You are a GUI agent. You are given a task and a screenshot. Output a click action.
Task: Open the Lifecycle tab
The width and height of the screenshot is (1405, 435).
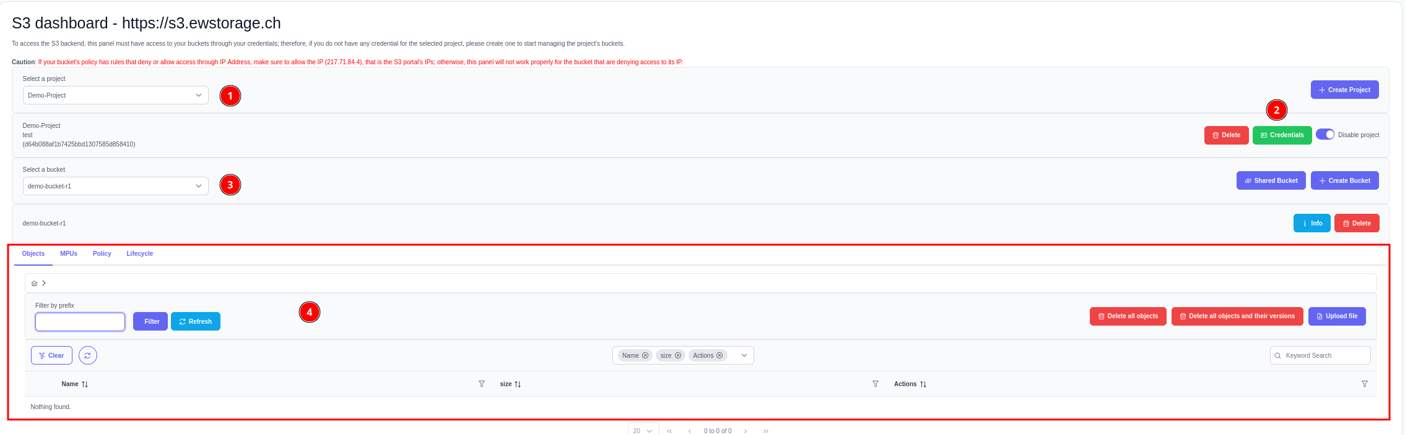[139, 254]
